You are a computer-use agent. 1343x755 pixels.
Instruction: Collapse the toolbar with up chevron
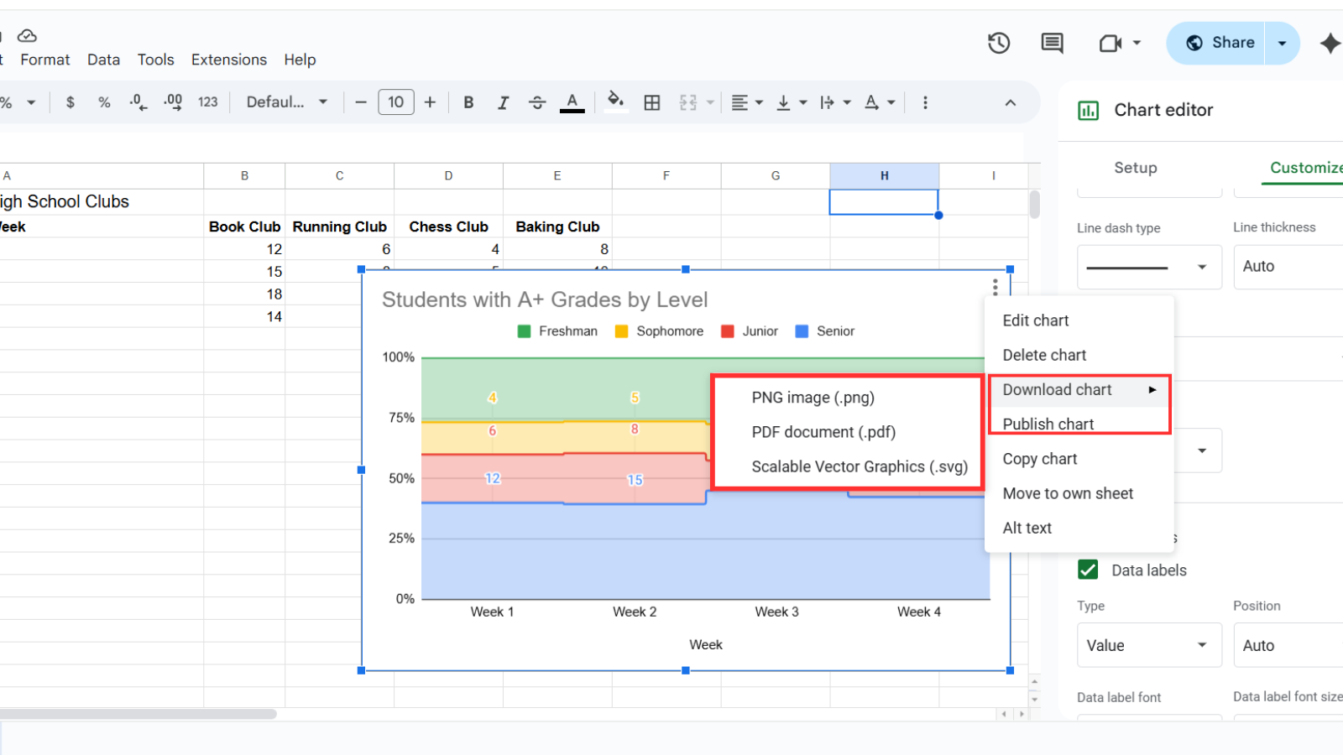pyautogui.click(x=1011, y=102)
